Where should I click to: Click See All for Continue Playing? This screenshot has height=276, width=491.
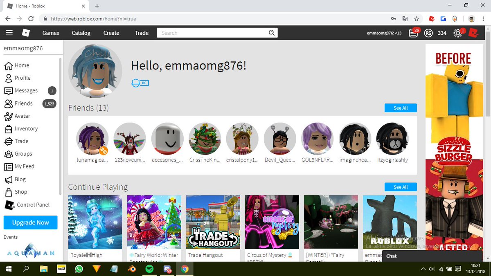401,187
